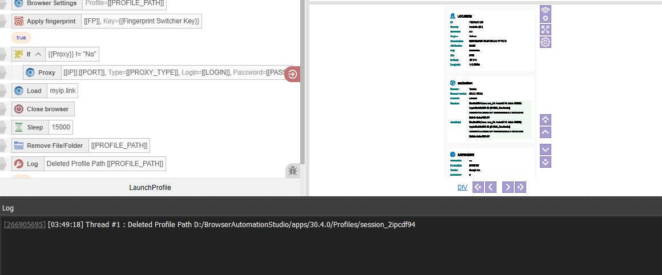Screen dimensions: 662x275
Task: Click the bottom scroll-down arrow button
Action: click(546, 162)
